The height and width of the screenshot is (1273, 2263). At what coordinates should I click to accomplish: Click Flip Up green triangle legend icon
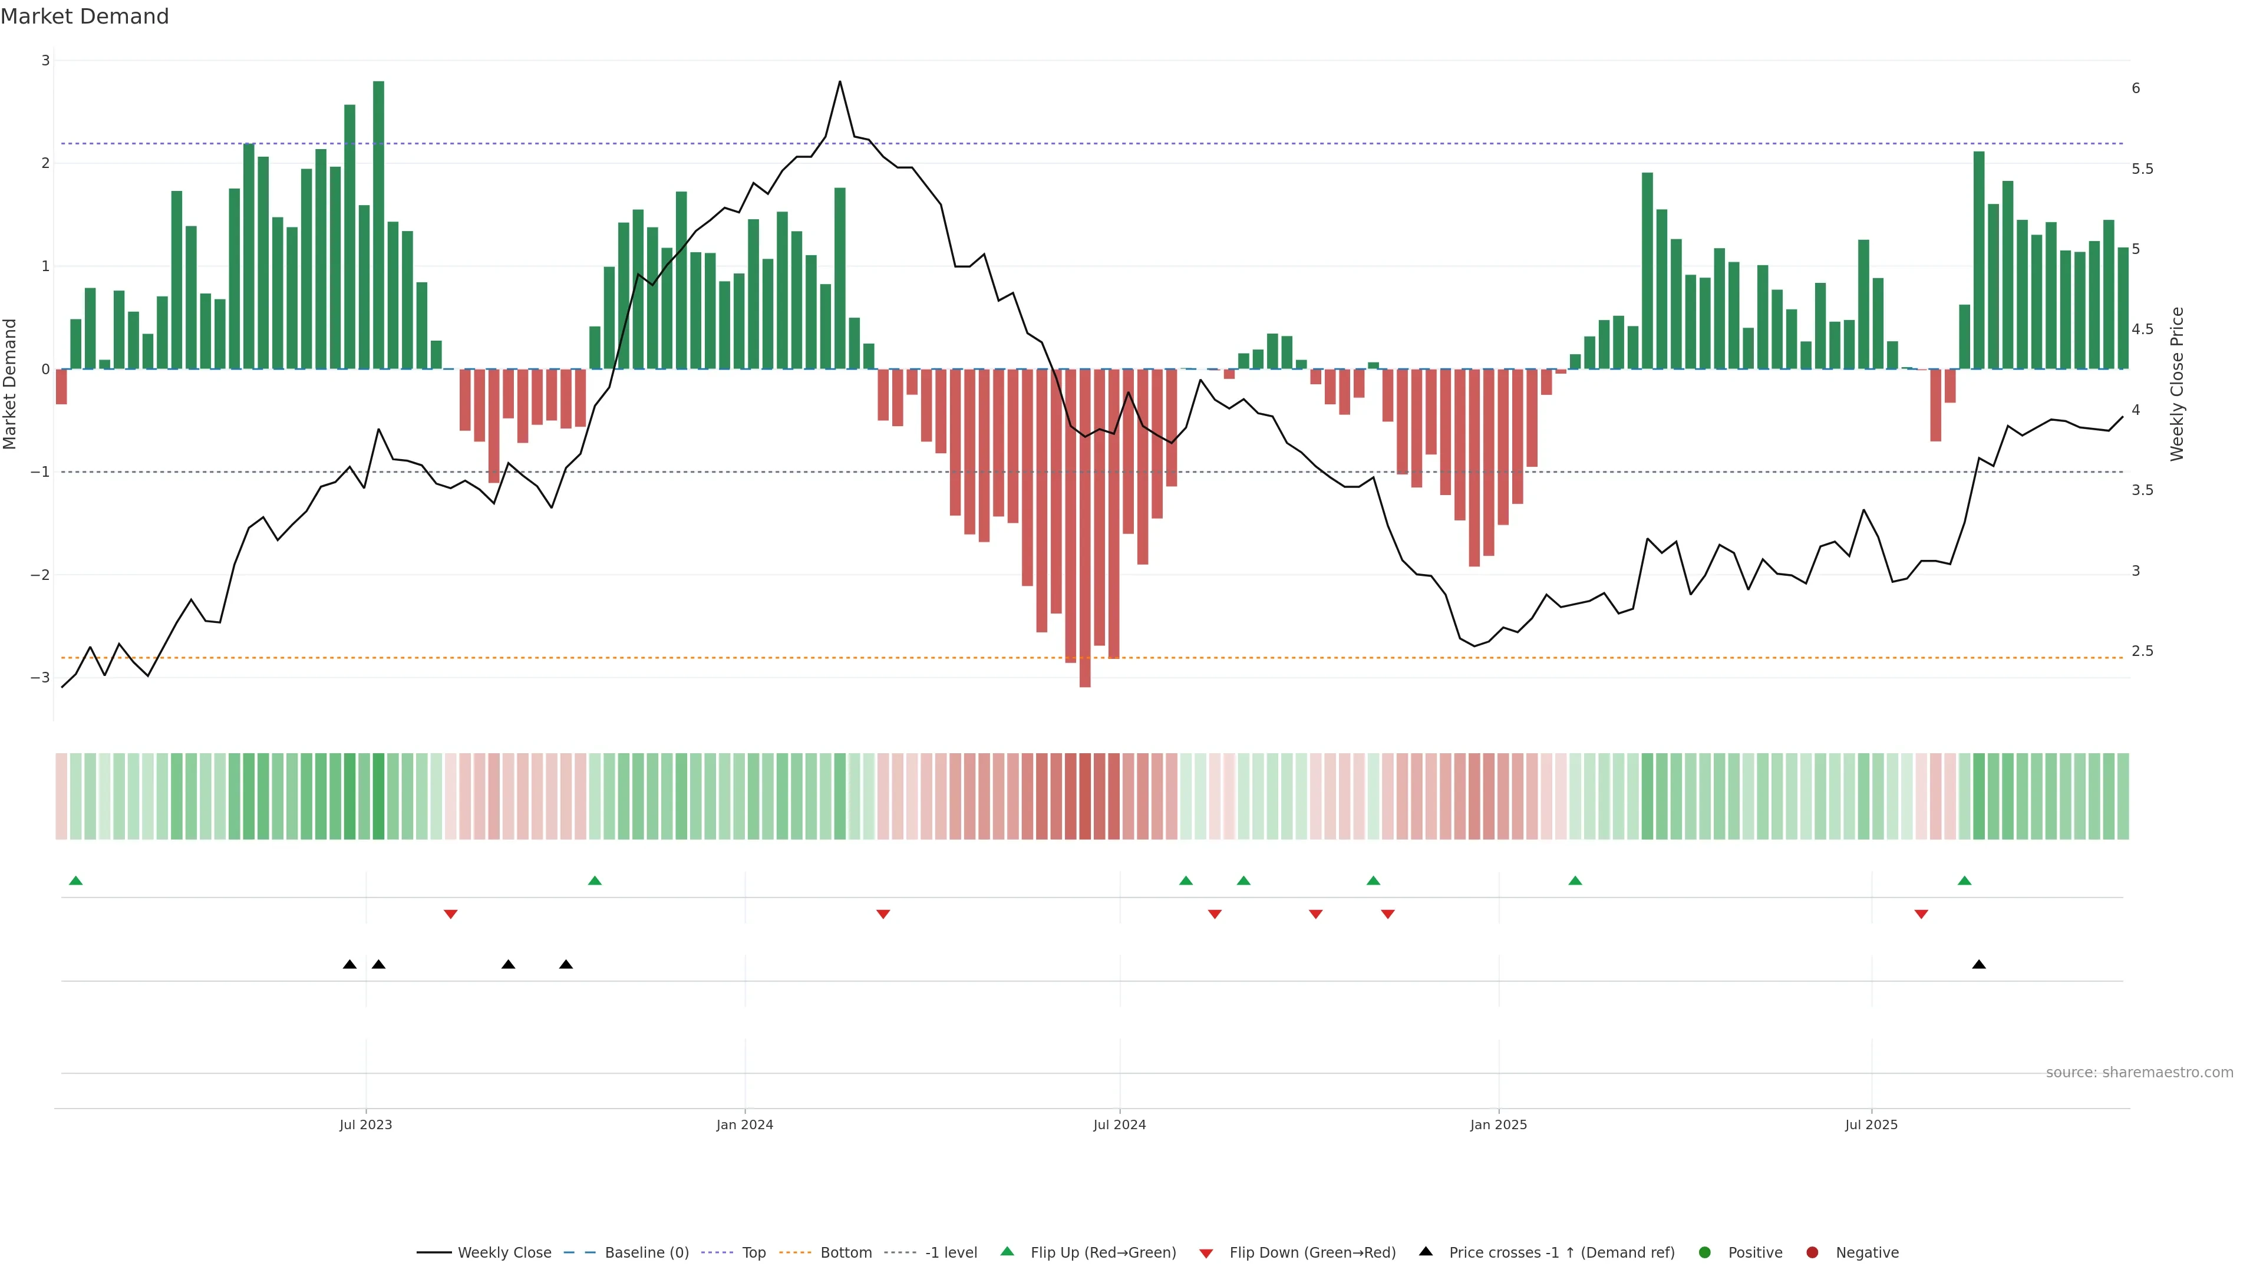pyautogui.click(x=1008, y=1251)
